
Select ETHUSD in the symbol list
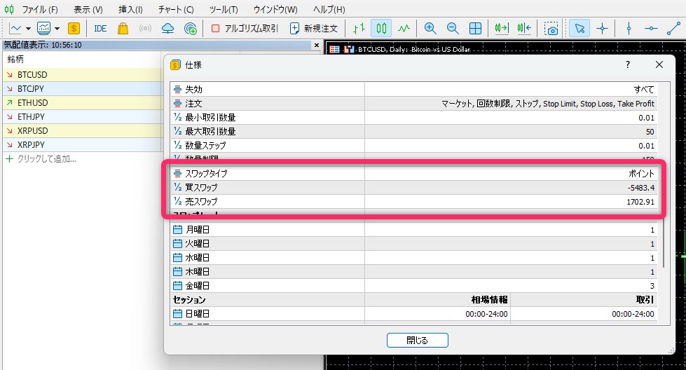82,103
